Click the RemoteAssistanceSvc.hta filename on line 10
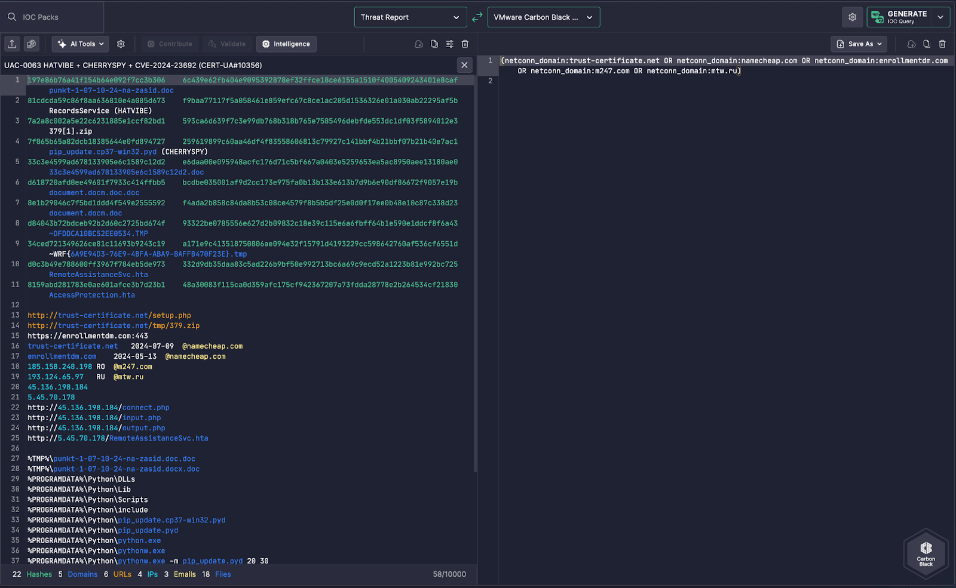 tap(99, 275)
